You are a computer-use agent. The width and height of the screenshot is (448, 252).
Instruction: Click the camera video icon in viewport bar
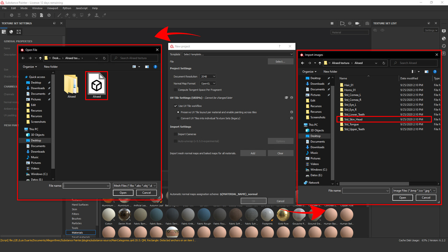tap(357, 23)
